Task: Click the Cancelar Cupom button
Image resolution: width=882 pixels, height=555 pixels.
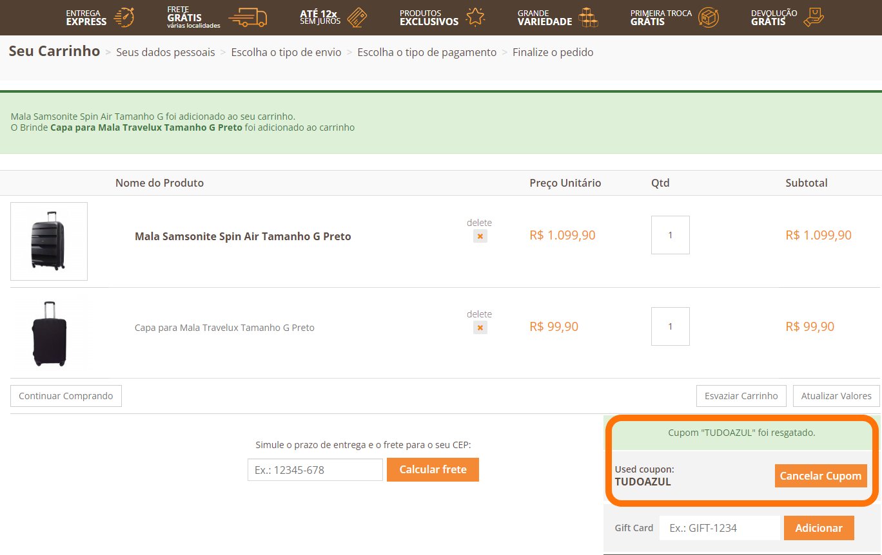Action: pos(821,476)
